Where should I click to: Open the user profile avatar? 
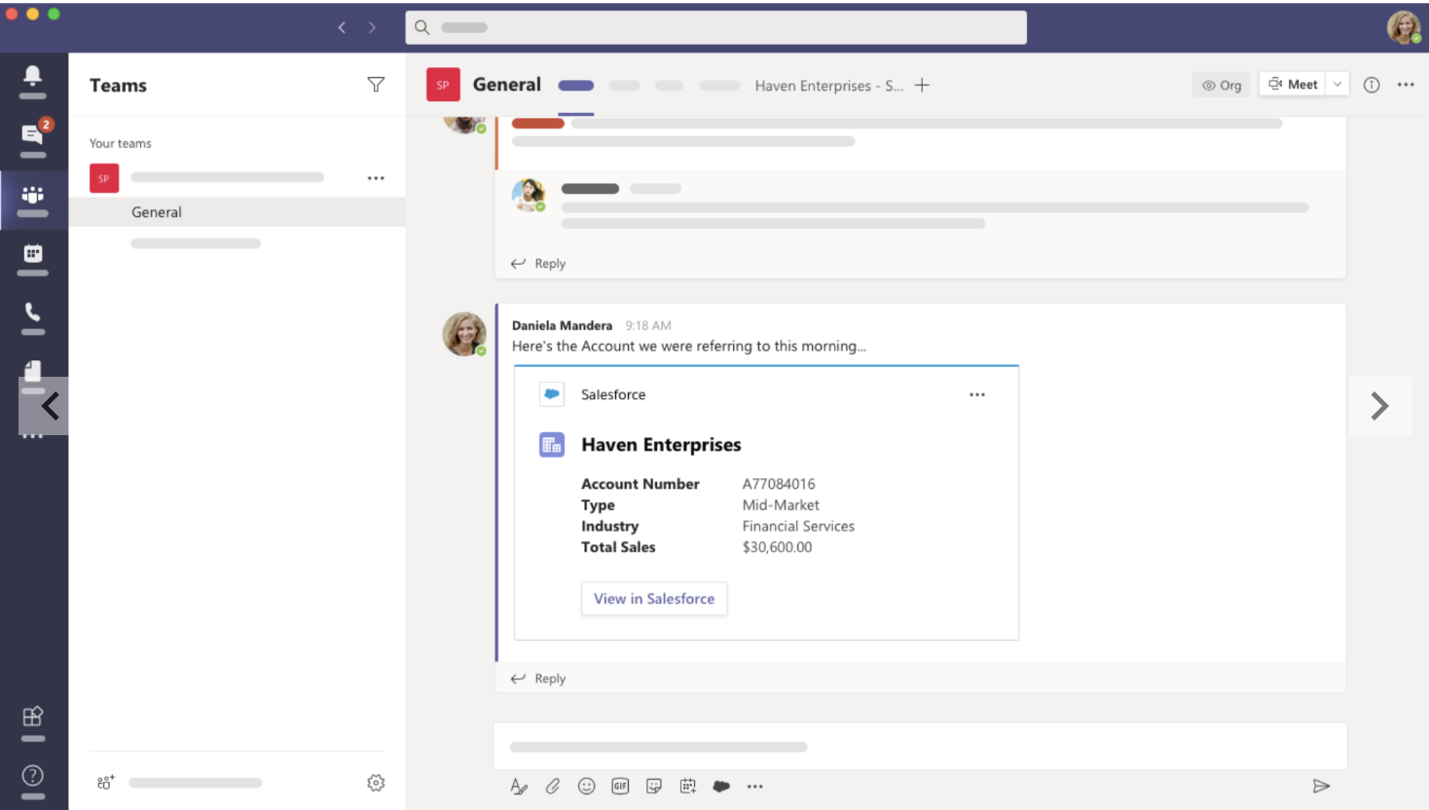[x=1404, y=27]
